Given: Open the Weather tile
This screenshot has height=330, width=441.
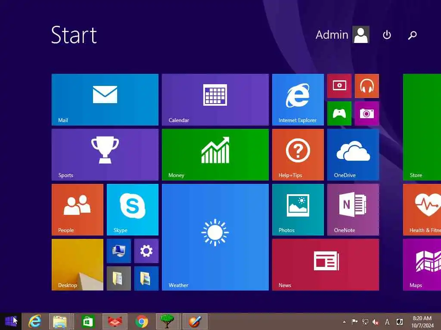Looking at the screenshot, I should point(215,237).
